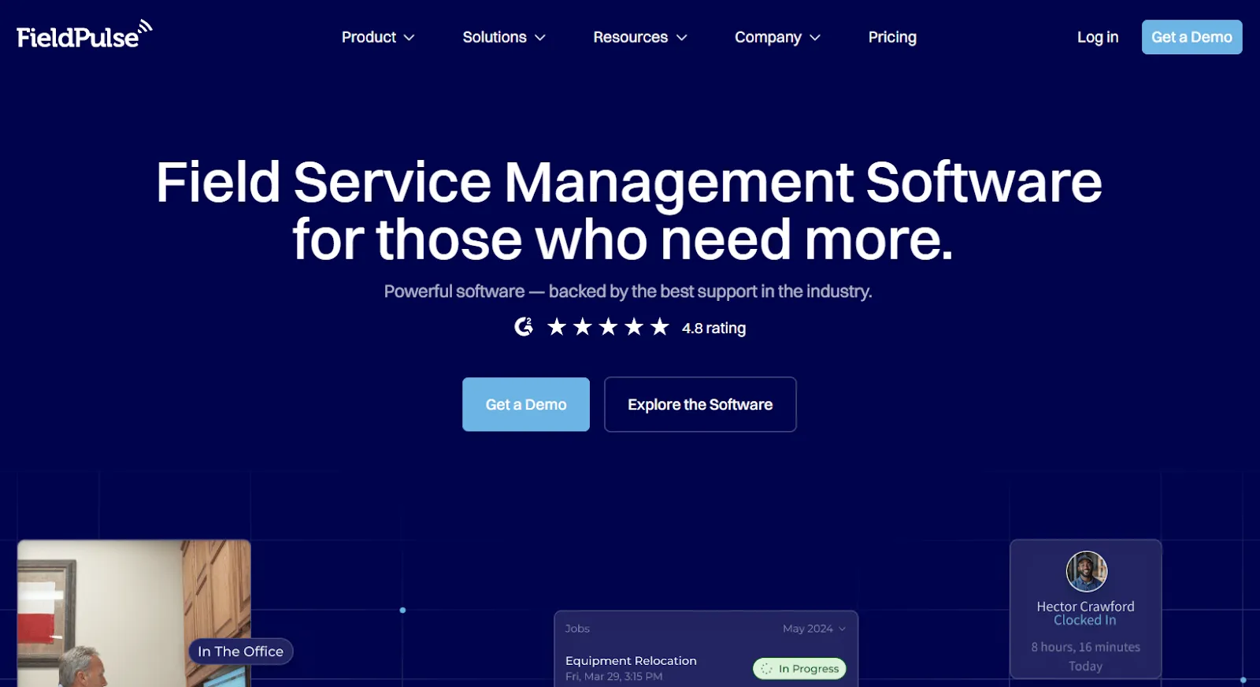The width and height of the screenshot is (1260, 687).
Task: Click the In The Office label
Action: pyautogui.click(x=240, y=652)
